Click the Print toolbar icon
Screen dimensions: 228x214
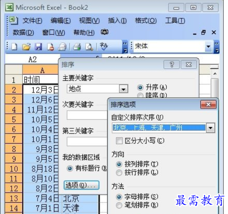(x=77, y=47)
